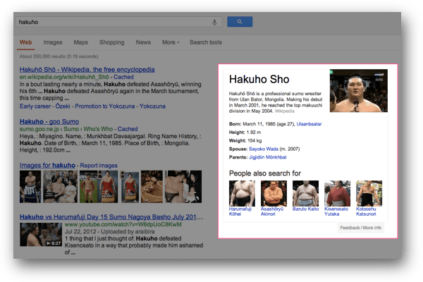
Task: Open Harumafuji Kōhei related person thumbnail
Action: click(242, 193)
